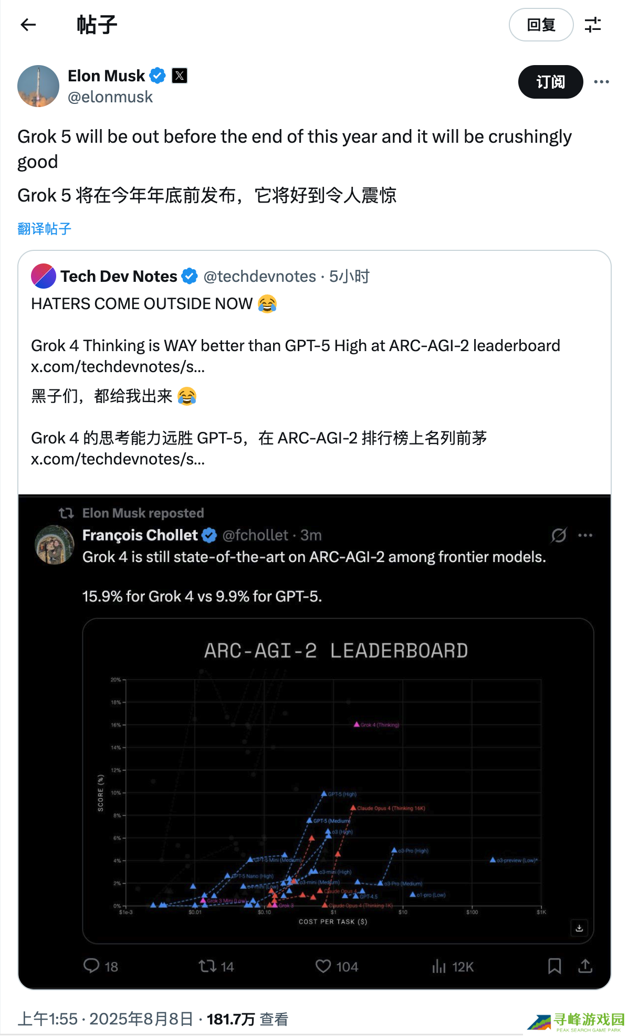Toggle the heart like icon showing 104
Image resolution: width=628 pixels, height=1036 pixels.
tap(323, 966)
